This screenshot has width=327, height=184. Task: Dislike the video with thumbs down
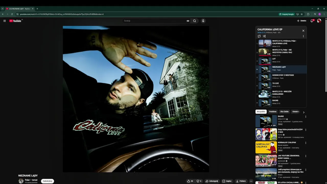tap(199, 181)
